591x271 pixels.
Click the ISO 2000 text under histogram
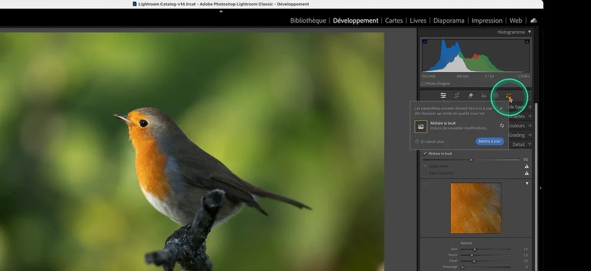click(x=428, y=76)
